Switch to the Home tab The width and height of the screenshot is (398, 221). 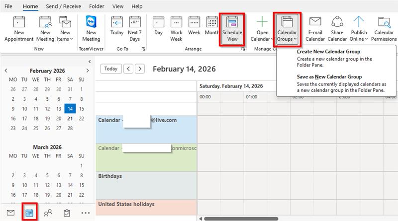pyautogui.click(x=30, y=6)
